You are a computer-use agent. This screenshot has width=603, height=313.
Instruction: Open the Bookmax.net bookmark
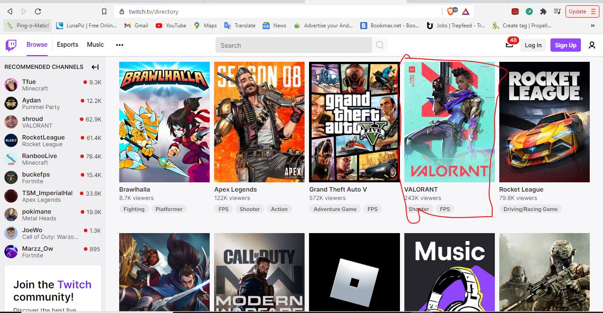[x=390, y=26]
